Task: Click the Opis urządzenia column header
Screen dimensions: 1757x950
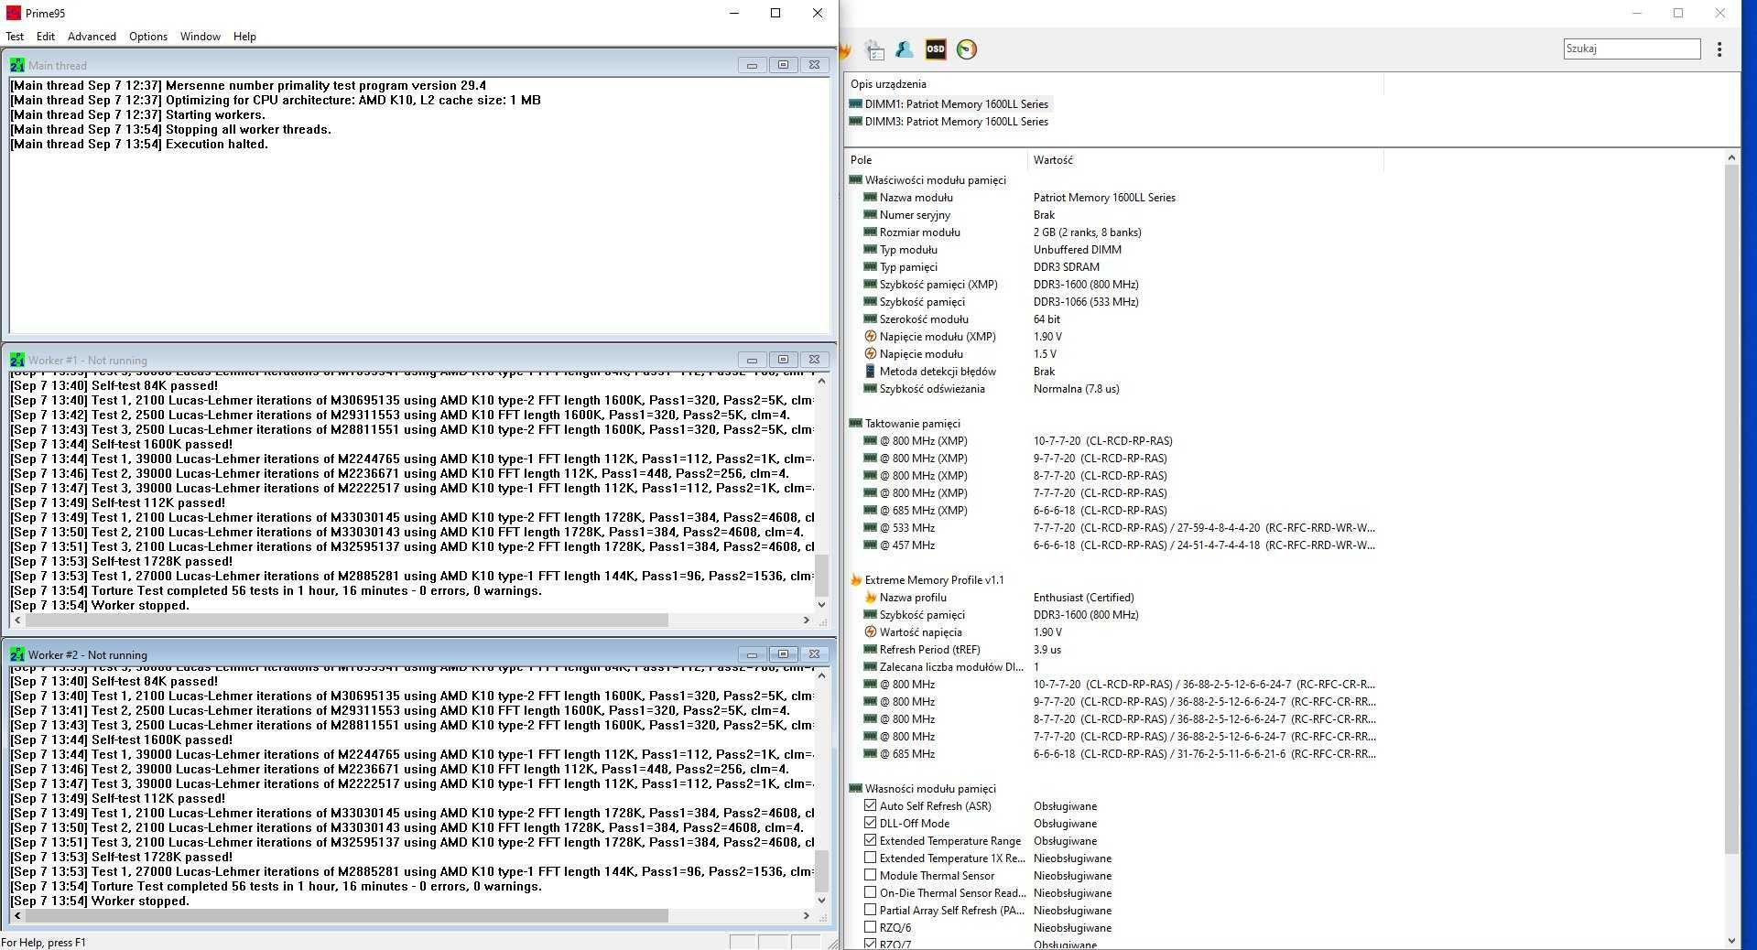Action: 1113,83
